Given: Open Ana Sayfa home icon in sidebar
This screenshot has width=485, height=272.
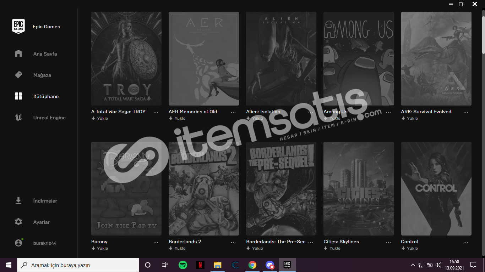Looking at the screenshot, I should (x=18, y=53).
